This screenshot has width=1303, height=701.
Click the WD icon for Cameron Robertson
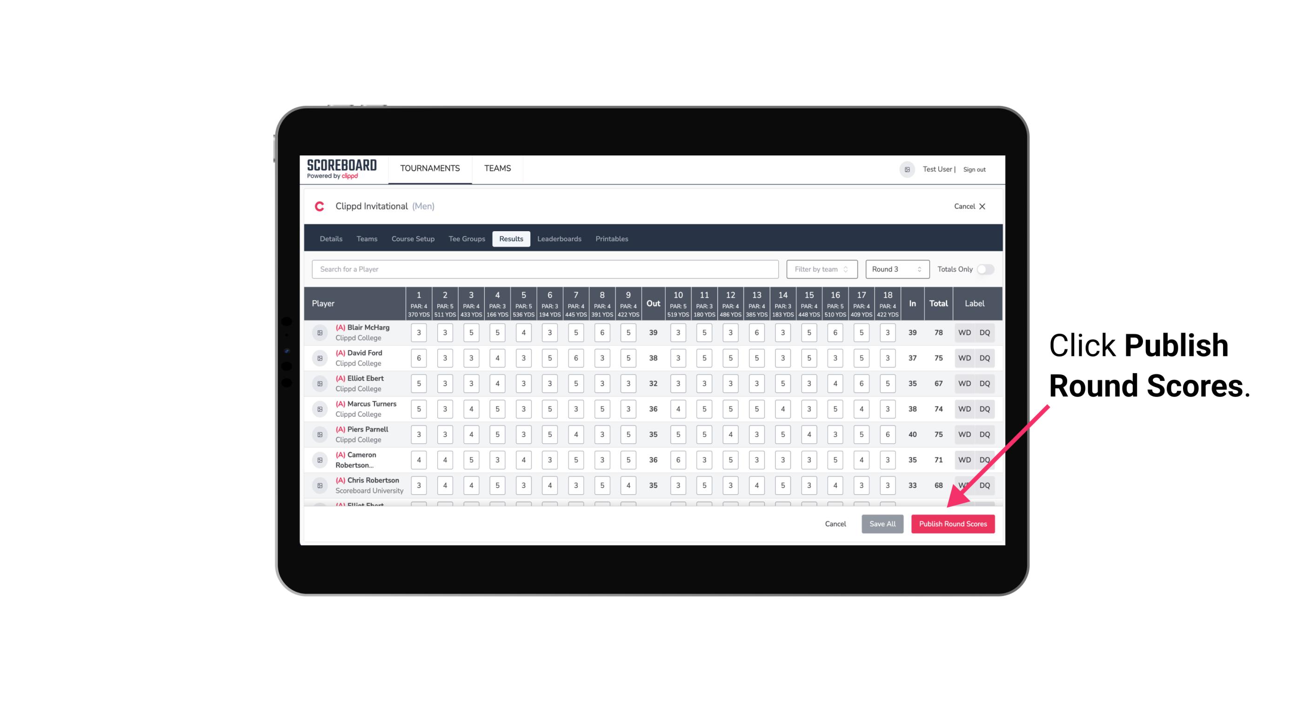(964, 459)
